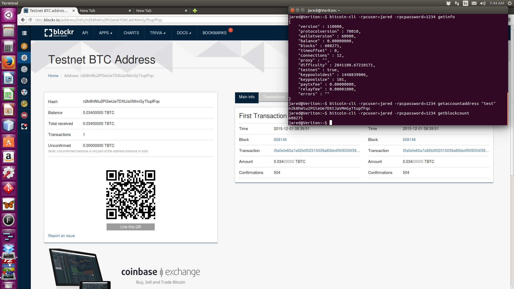Launch LibreOffice Writer from launcher
The image size is (514, 289).
(9, 78)
